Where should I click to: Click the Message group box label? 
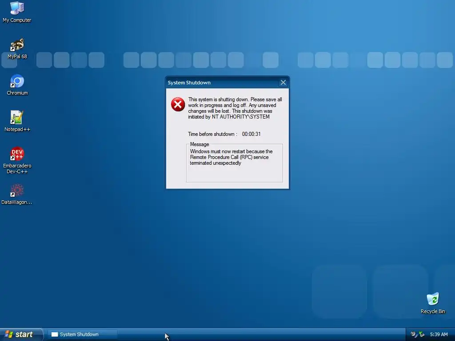click(200, 144)
